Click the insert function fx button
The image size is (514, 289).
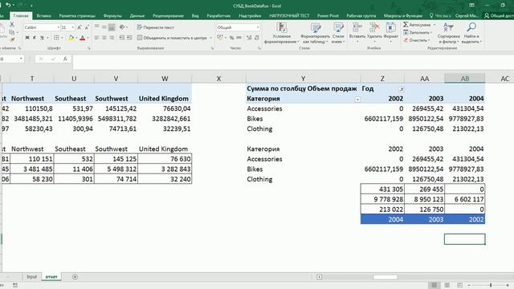coord(65,59)
